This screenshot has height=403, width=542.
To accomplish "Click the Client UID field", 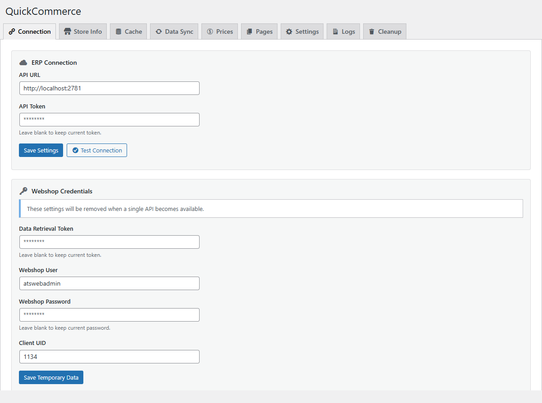I will point(109,357).
